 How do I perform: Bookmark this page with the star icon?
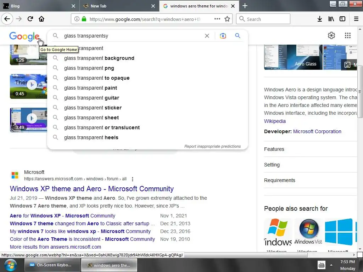point(227,19)
